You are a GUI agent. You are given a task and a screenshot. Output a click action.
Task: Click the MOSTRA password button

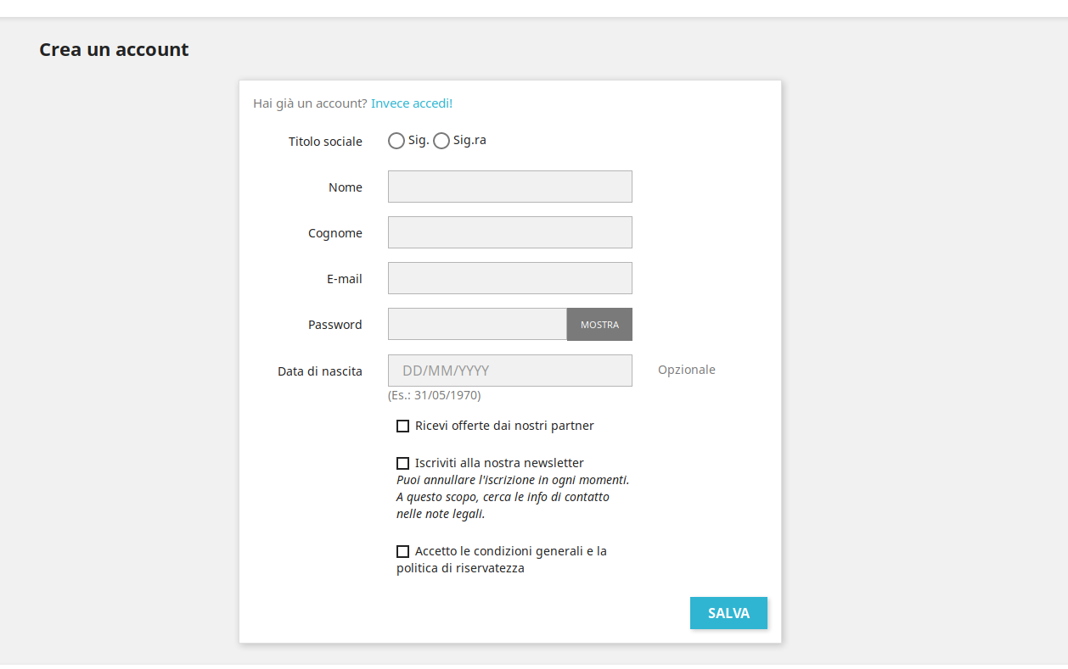(x=599, y=324)
